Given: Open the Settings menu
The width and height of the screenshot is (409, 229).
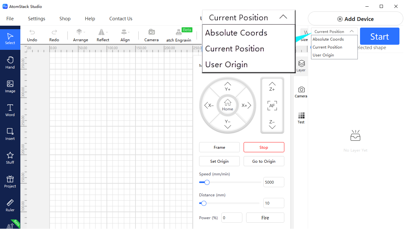Looking at the screenshot, I should tap(37, 19).
